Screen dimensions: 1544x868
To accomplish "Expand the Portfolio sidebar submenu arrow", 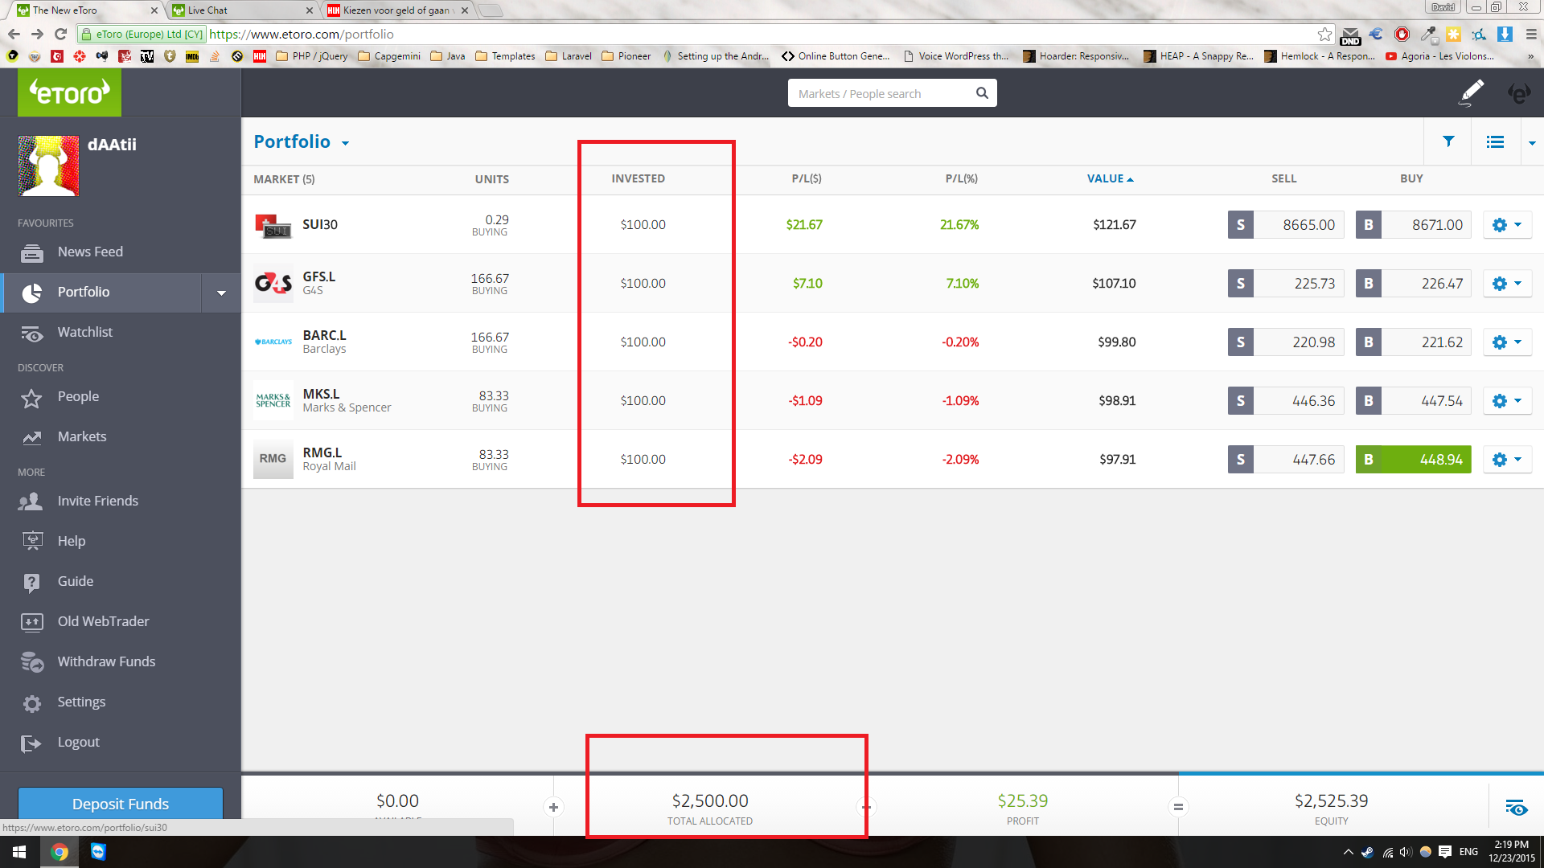I will pyautogui.click(x=221, y=293).
